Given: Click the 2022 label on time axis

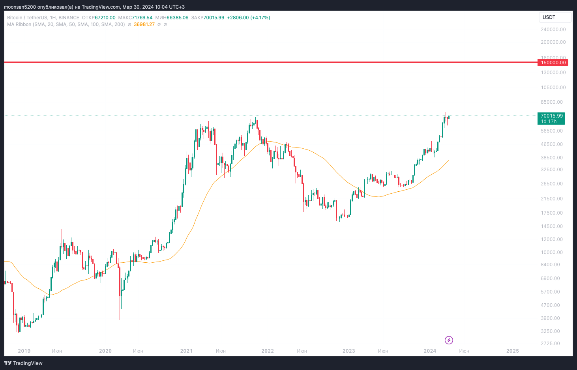Looking at the screenshot, I should click(268, 351).
